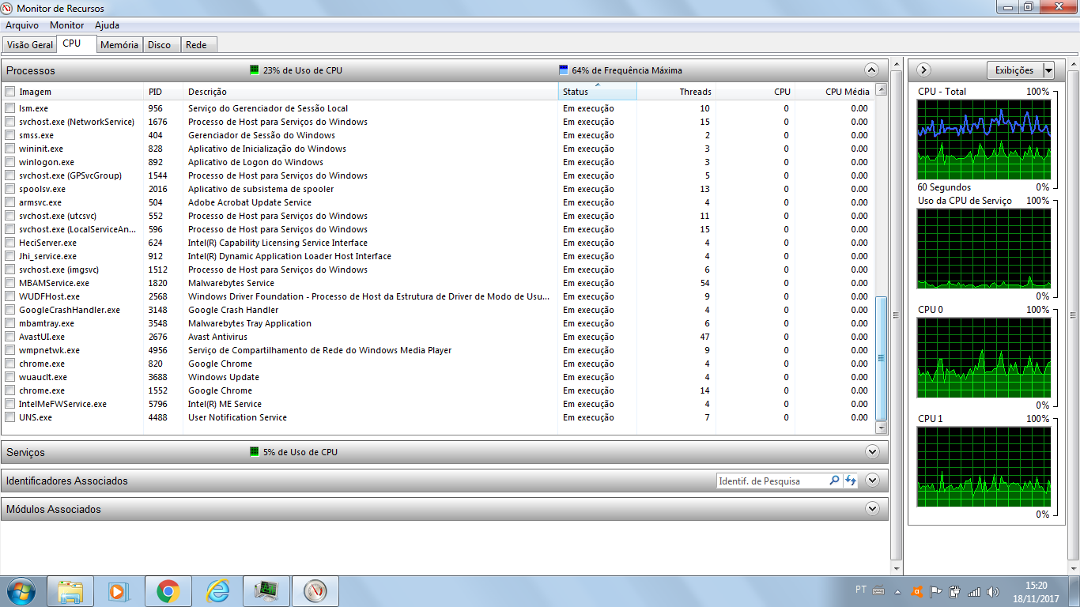Collapse the graphs pane arrow
1080x607 pixels.
923,70
